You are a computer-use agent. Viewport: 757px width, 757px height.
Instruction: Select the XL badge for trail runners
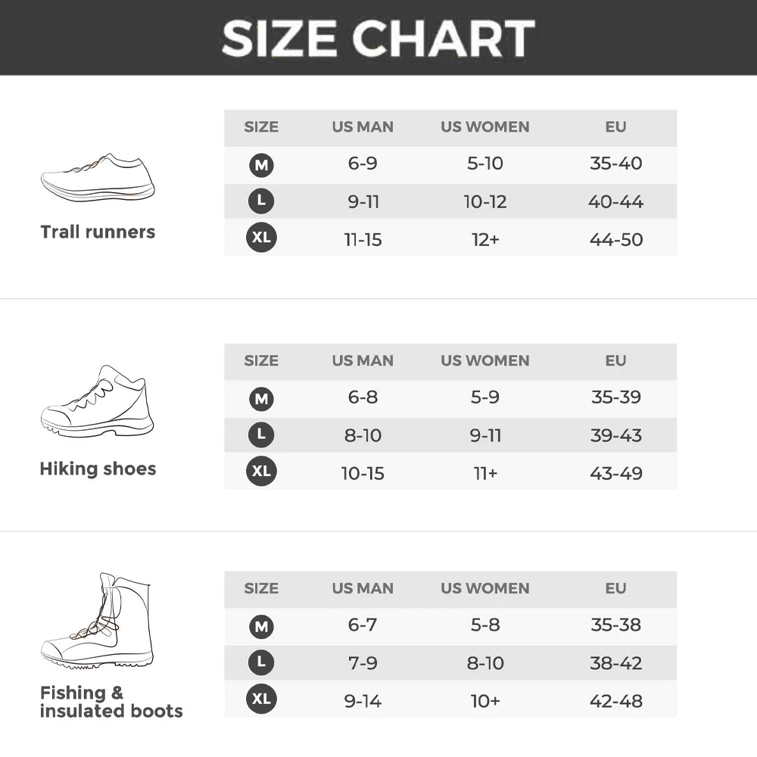click(x=261, y=238)
